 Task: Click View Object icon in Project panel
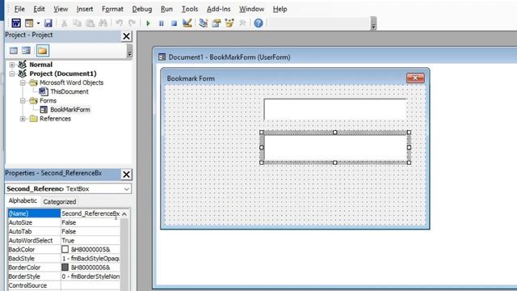[27, 50]
